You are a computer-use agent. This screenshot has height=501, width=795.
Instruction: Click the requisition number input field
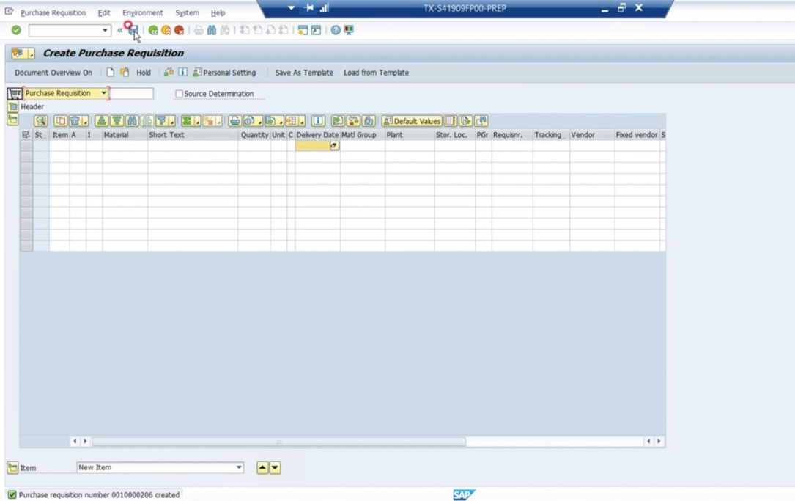[x=131, y=93]
